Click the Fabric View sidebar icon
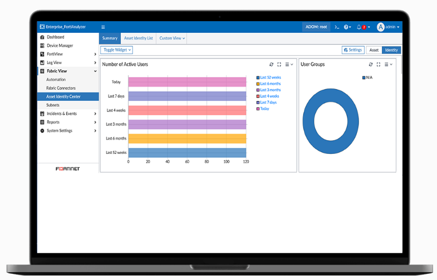The height and width of the screenshot is (280, 437). coord(42,71)
